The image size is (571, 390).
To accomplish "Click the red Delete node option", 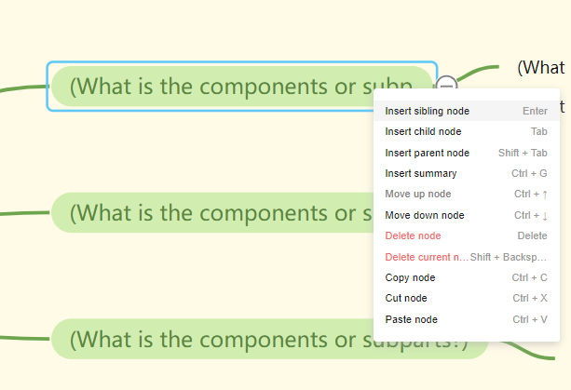I will pos(413,235).
